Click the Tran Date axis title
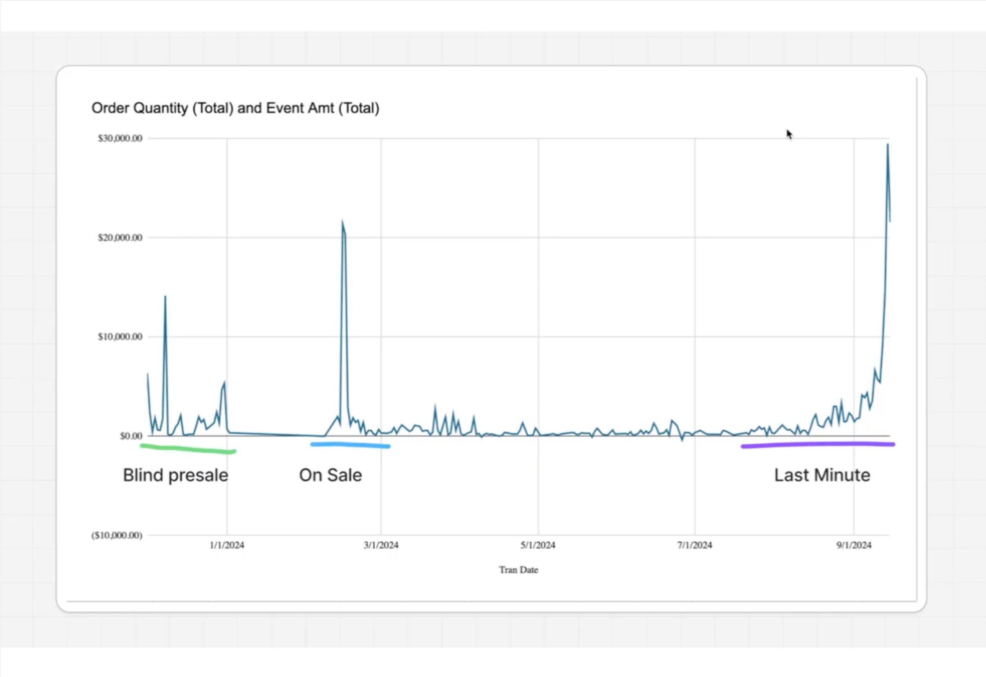The height and width of the screenshot is (677, 986). pyautogui.click(x=519, y=570)
